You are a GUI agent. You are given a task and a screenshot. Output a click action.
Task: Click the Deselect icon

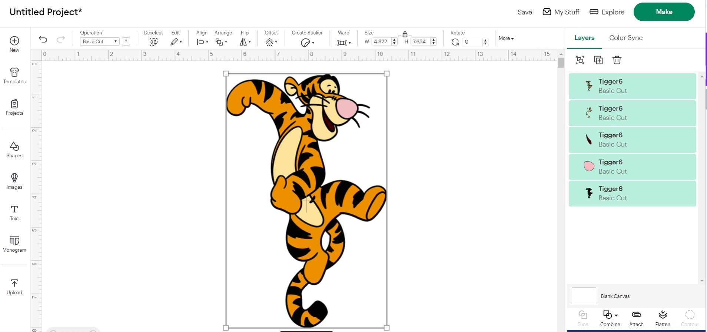coord(153,42)
